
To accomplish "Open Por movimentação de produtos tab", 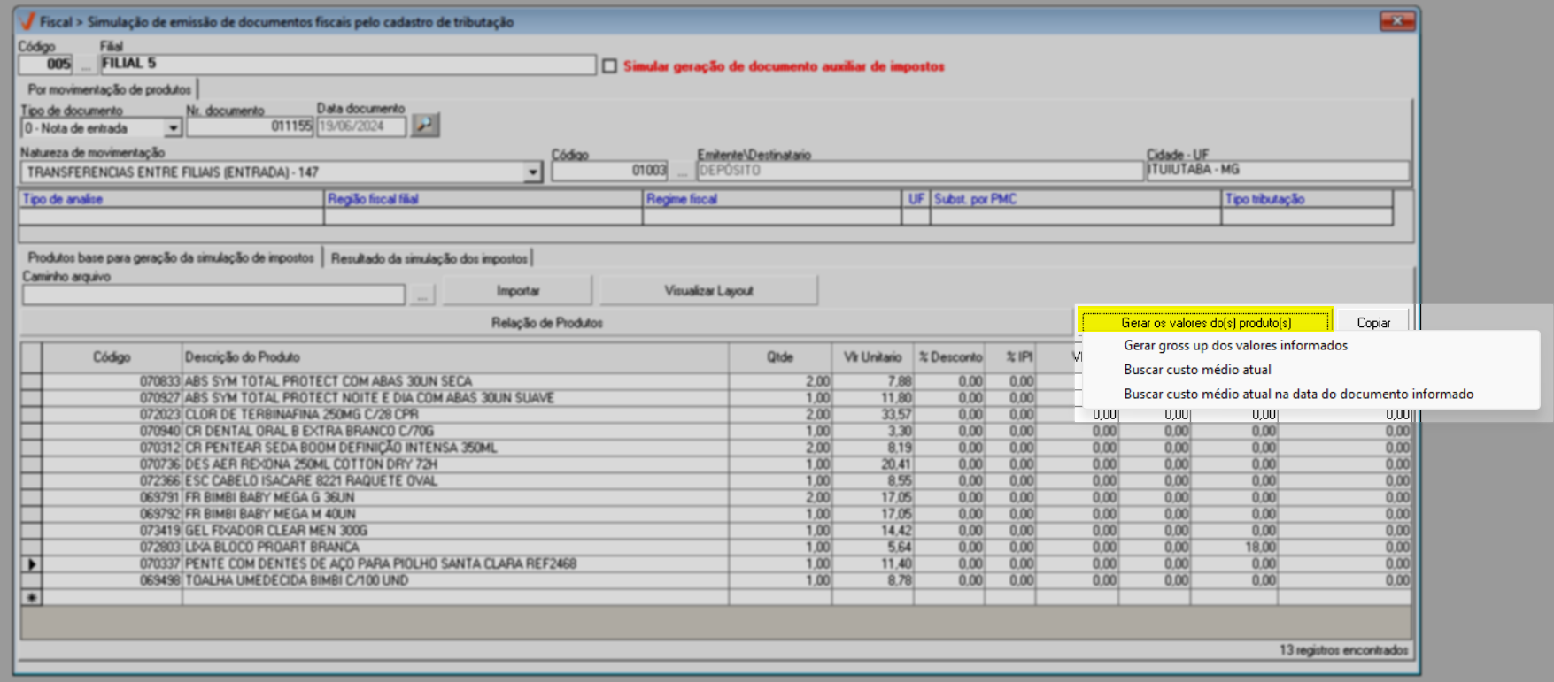I will click(109, 89).
